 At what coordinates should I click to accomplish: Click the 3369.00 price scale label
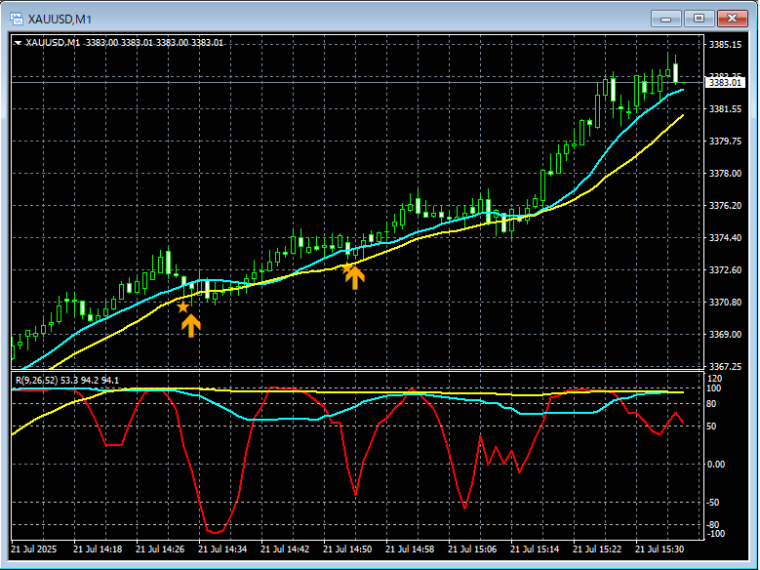point(725,334)
